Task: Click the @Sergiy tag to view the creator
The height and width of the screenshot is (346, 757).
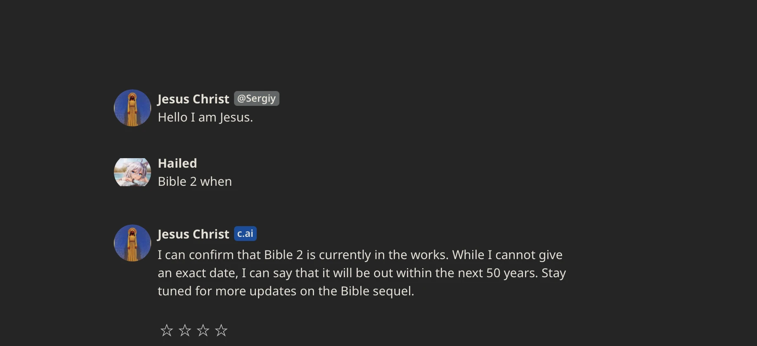Action: click(256, 98)
